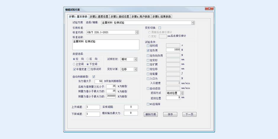Open the 变形计算 dropdown
The width and height of the screenshot is (278, 139).
point(135,69)
